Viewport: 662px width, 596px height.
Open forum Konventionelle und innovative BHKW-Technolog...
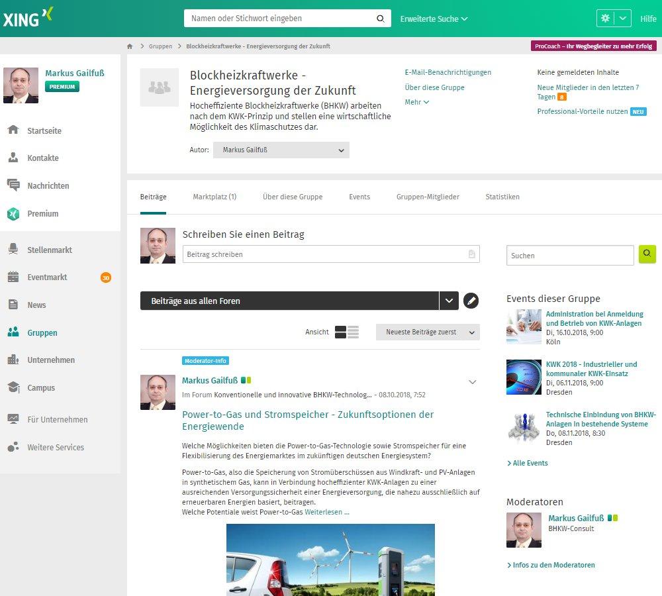[x=293, y=395]
